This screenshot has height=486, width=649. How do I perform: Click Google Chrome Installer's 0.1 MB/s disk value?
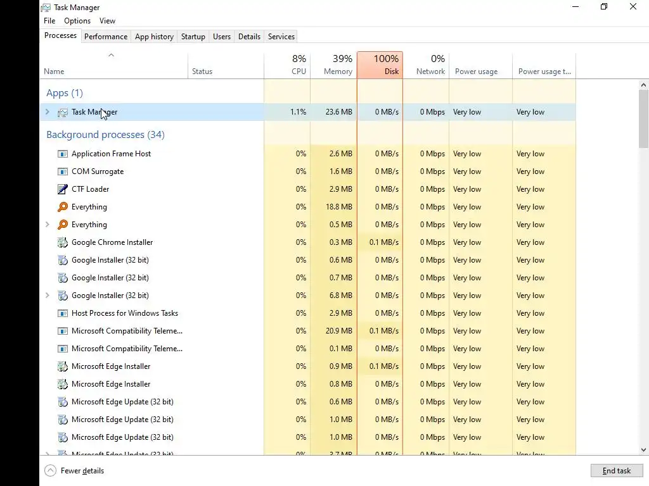(383, 242)
